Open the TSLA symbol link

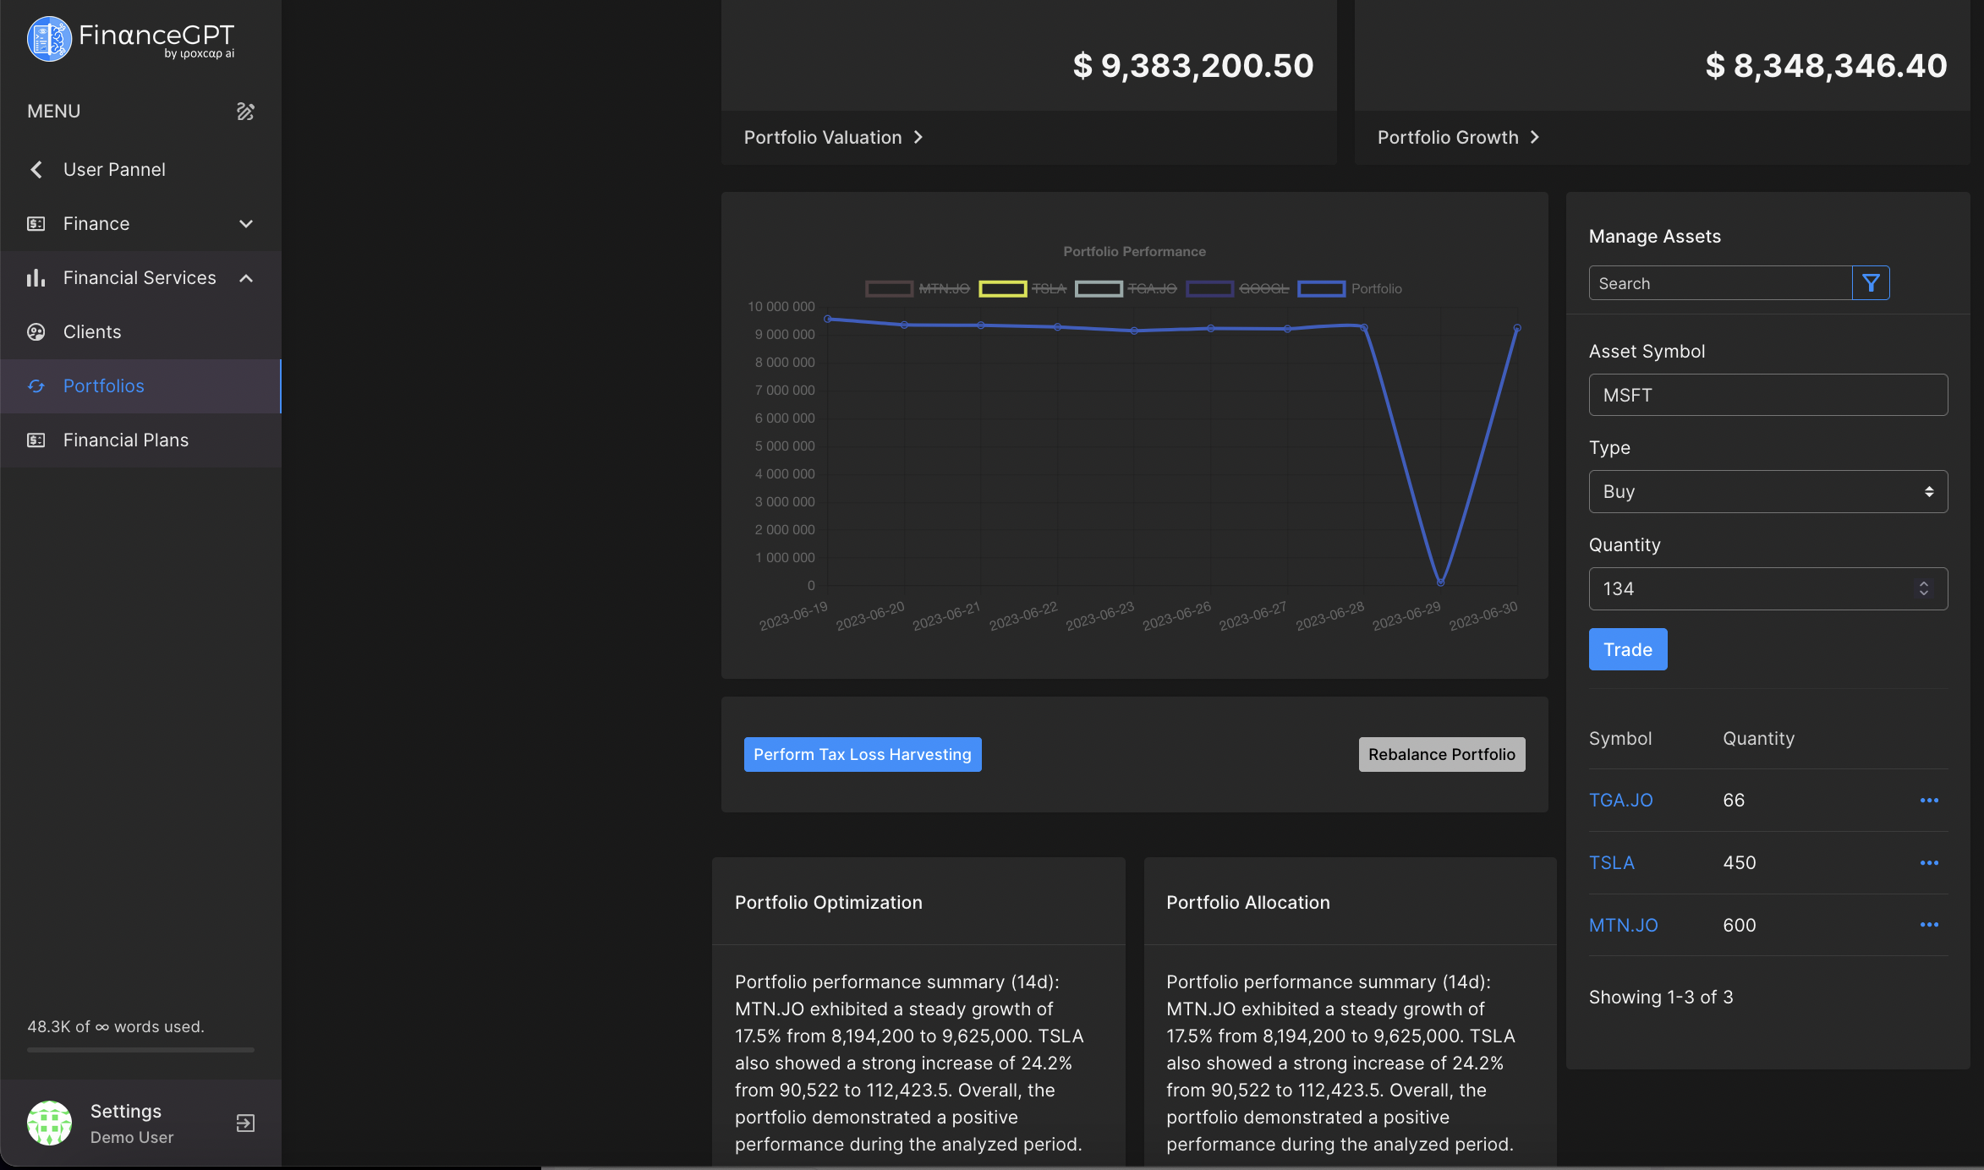pyautogui.click(x=1612, y=862)
